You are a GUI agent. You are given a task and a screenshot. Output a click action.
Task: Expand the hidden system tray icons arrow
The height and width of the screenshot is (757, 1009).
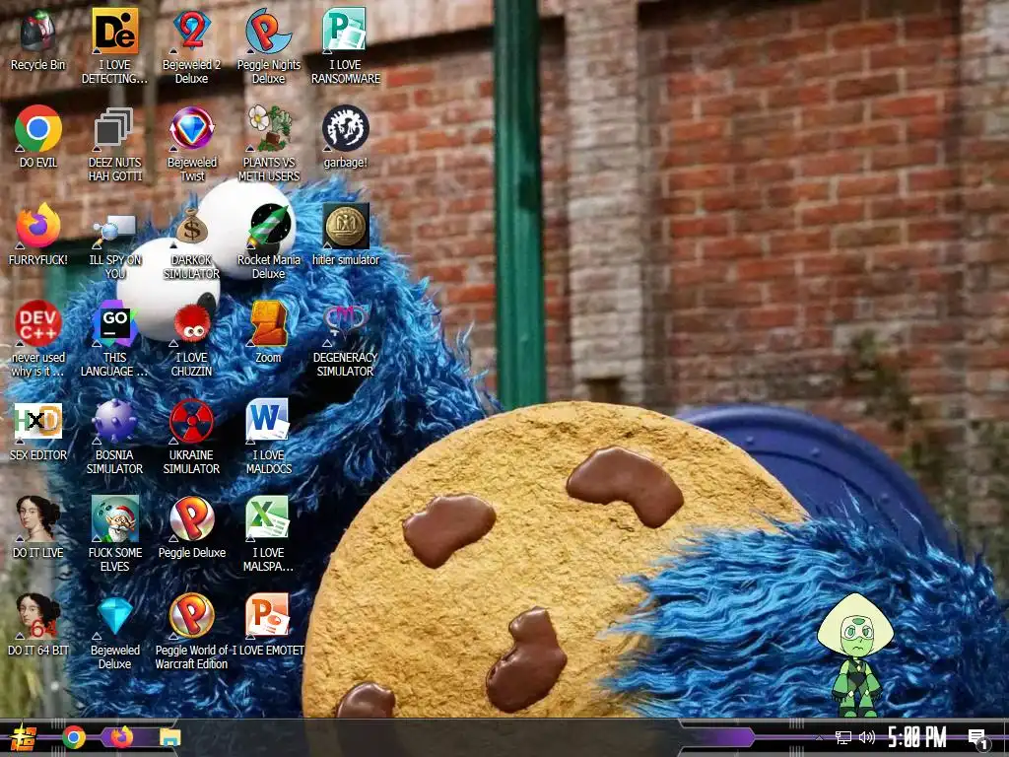click(819, 737)
